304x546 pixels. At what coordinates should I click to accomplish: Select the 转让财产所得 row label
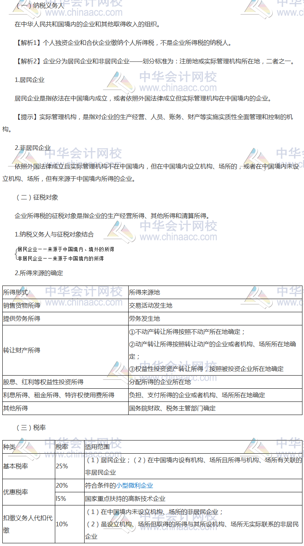pyautogui.click(x=22, y=350)
